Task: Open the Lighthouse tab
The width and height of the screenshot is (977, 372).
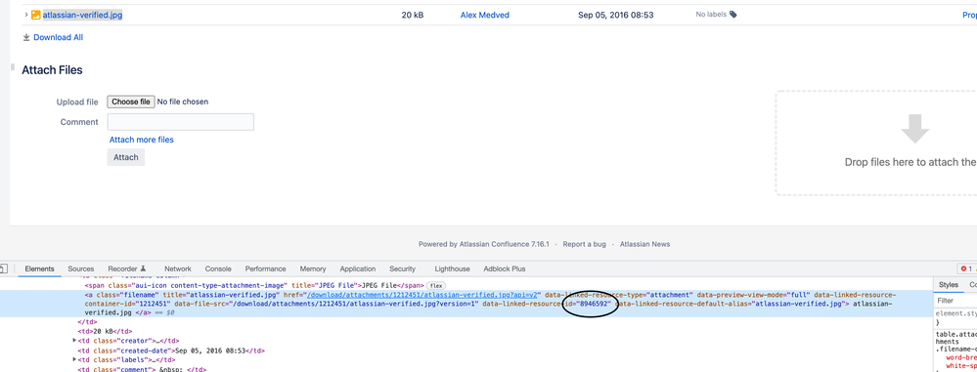Action: tap(453, 269)
